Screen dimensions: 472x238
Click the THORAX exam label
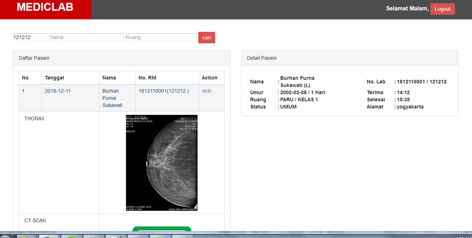coord(34,119)
